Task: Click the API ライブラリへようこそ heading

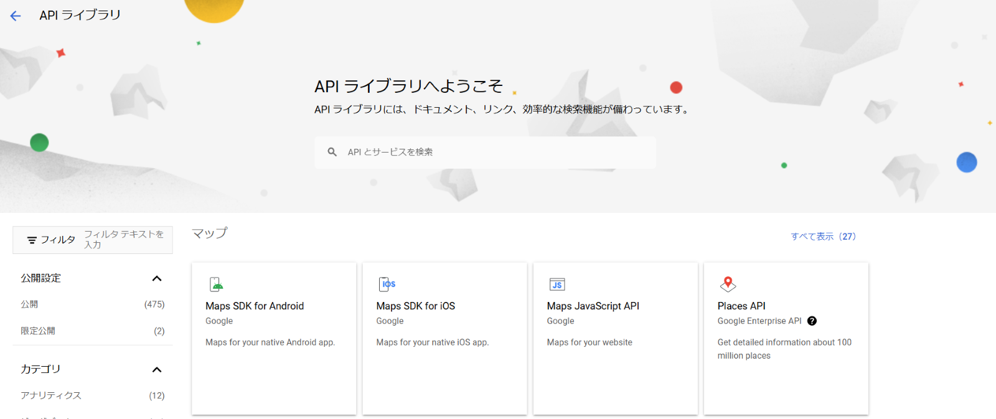Action: click(x=409, y=86)
